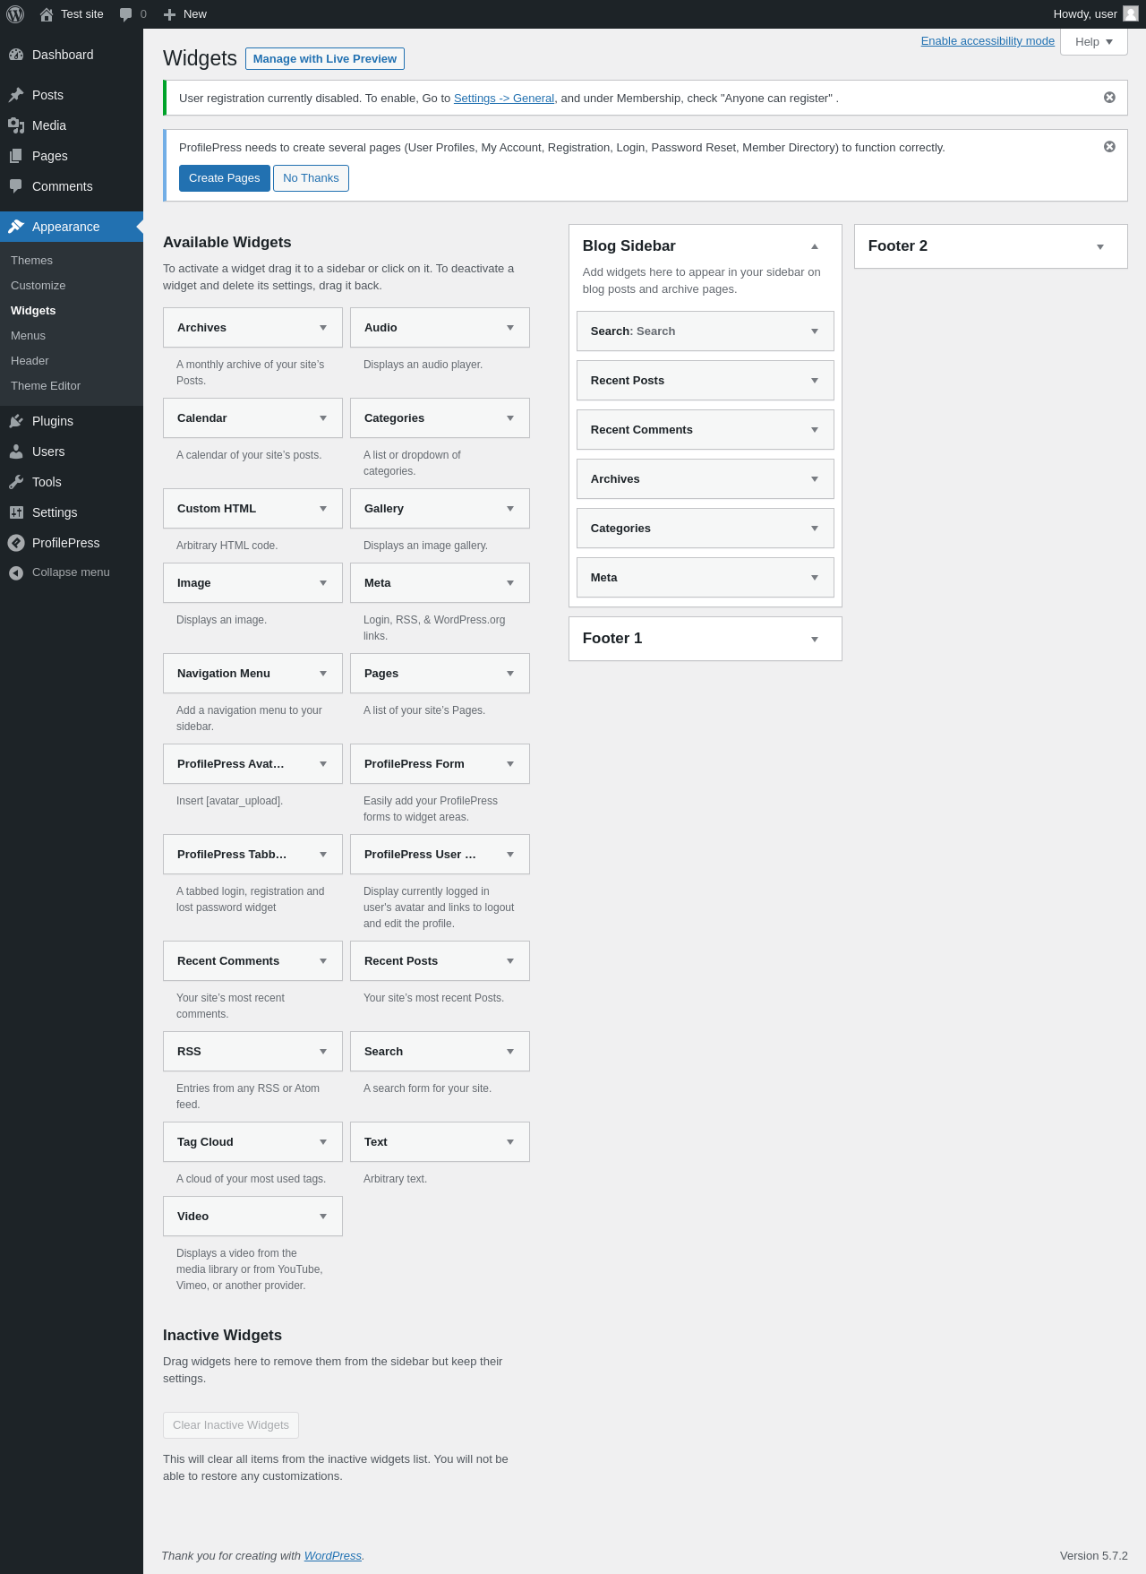1146x1574 pixels.
Task: Click the Media icon in sidebar
Action: point(16,125)
